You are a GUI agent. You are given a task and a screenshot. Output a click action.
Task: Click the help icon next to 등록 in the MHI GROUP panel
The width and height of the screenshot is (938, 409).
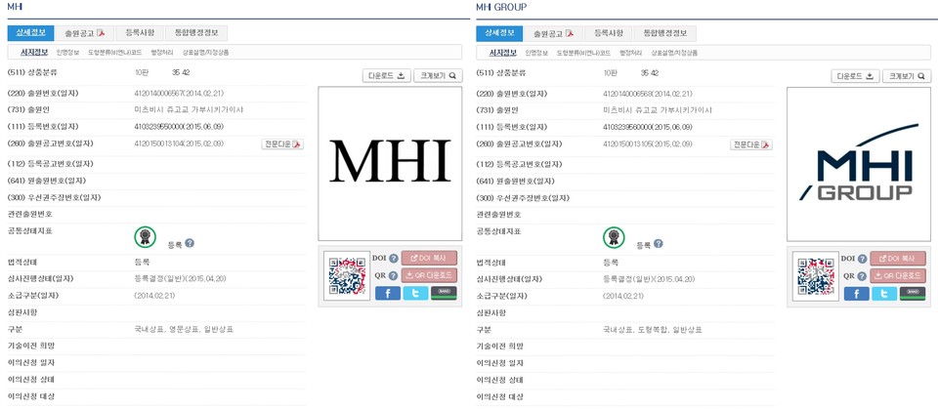[x=658, y=243]
